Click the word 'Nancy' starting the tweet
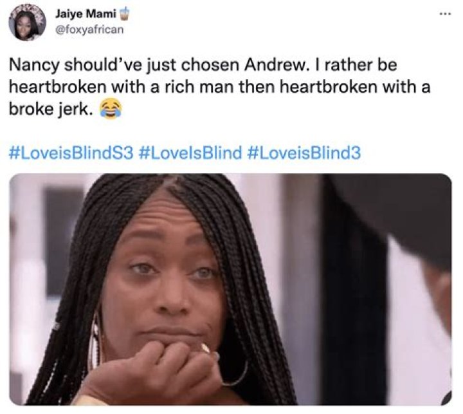This screenshot has height=414, width=463. pos(34,66)
